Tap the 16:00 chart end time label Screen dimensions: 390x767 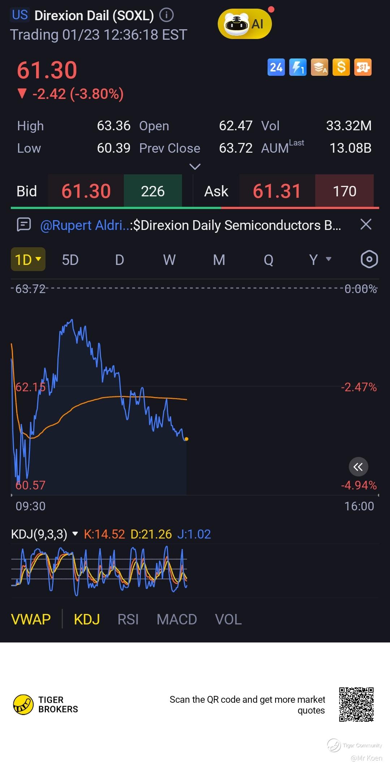[x=359, y=506]
